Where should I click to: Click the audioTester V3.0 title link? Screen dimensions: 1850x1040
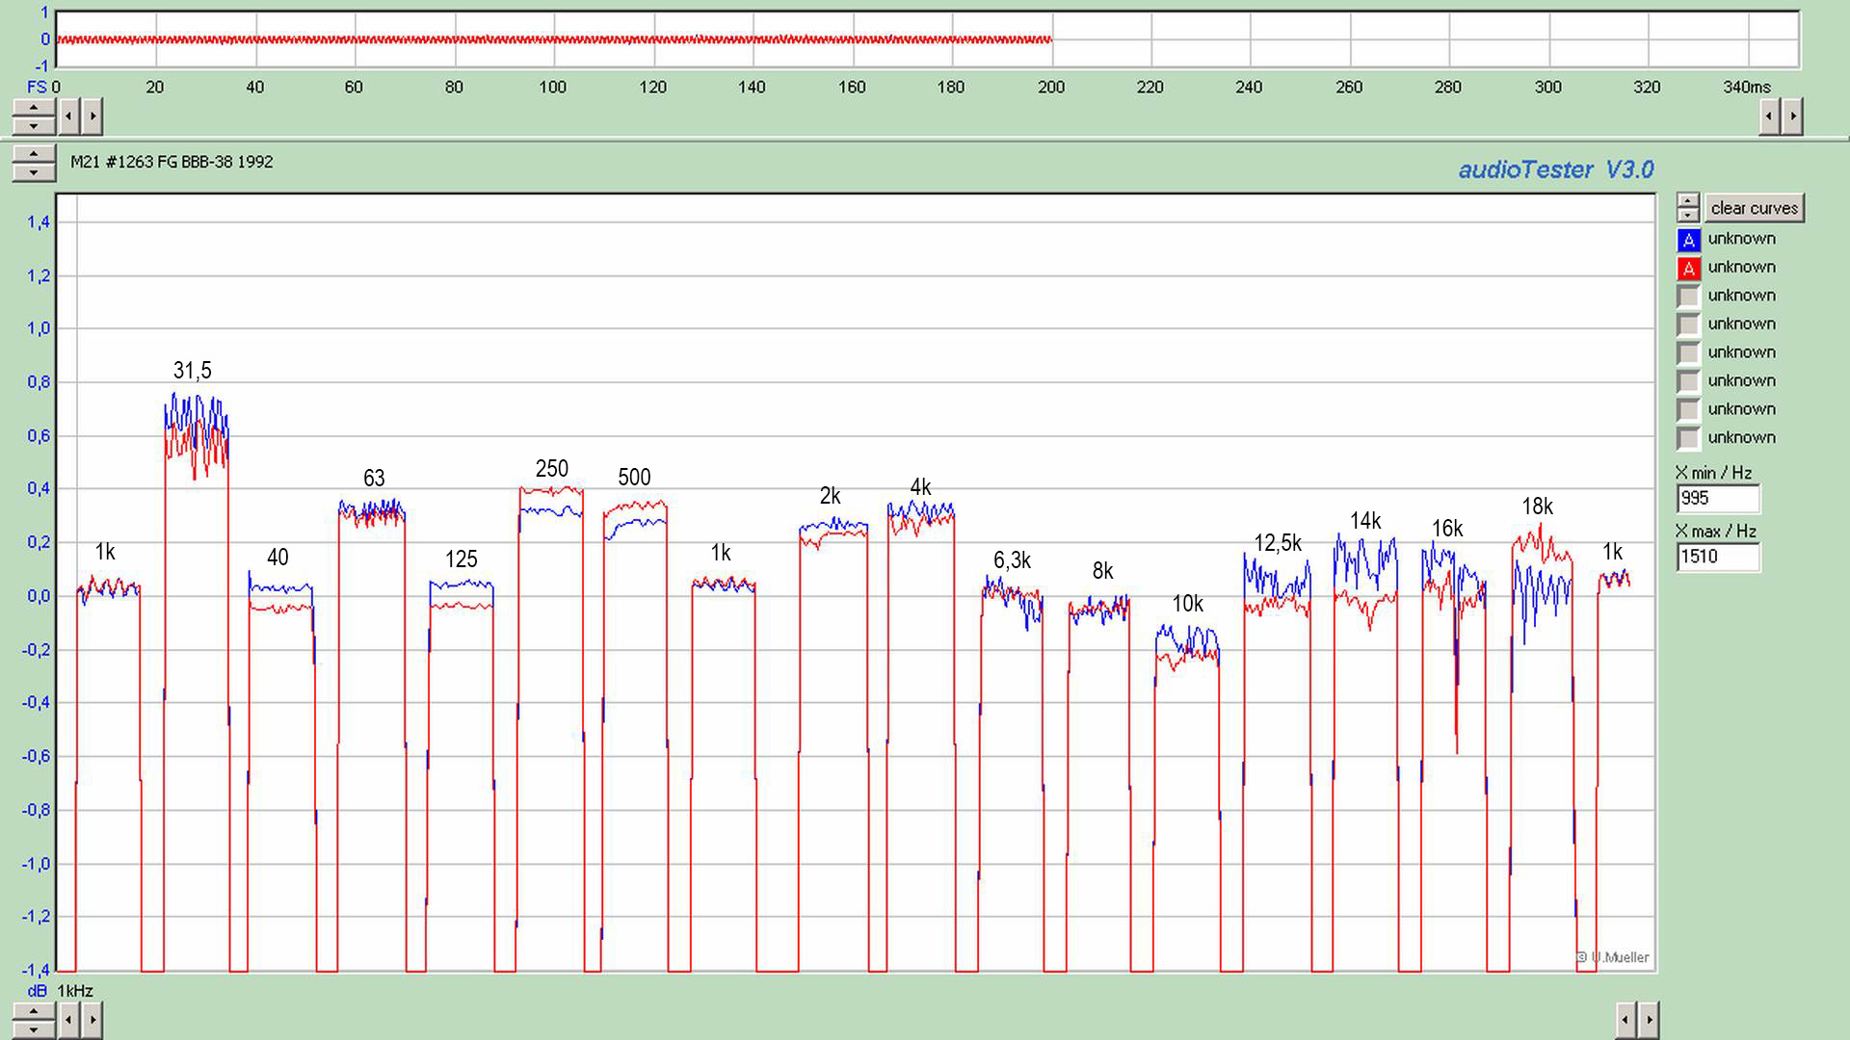[1555, 169]
